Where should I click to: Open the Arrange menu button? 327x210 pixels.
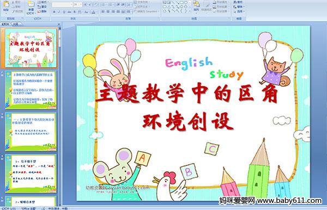pyautogui.click(x=196, y=7)
